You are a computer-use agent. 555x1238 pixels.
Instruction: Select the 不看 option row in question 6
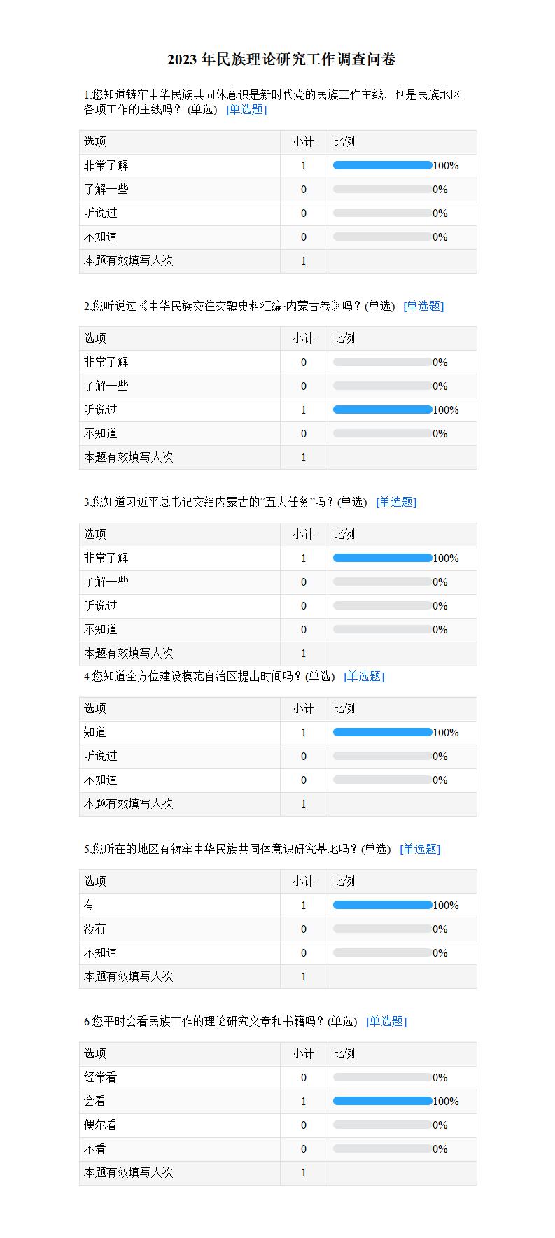[x=278, y=1148]
